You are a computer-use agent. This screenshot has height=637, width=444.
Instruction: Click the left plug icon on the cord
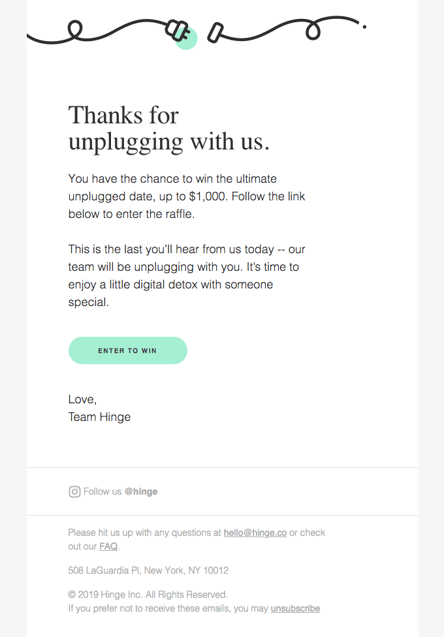[176, 29]
